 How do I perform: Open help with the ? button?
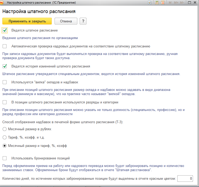[x=83, y=21]
